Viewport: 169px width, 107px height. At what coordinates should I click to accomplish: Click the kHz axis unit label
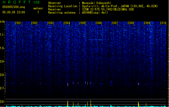coord(2,22)
